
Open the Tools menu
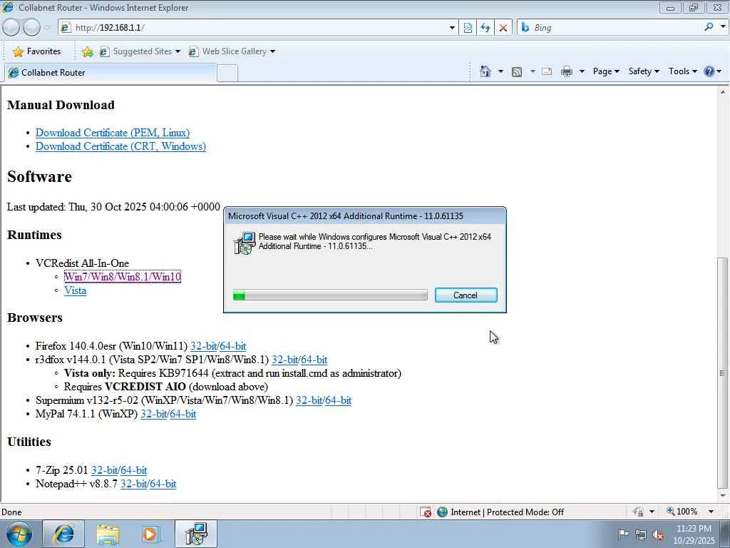(x=682, y=71)
